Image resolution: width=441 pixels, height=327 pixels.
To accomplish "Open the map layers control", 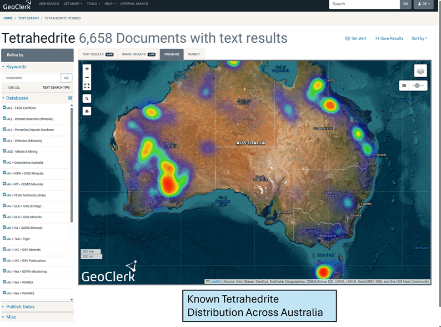I will [420, 71].
